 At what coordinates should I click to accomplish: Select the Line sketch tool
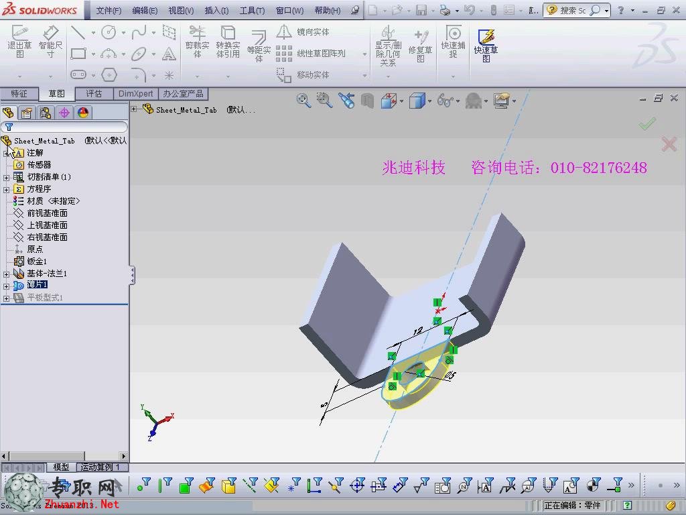tap(78, 32)
